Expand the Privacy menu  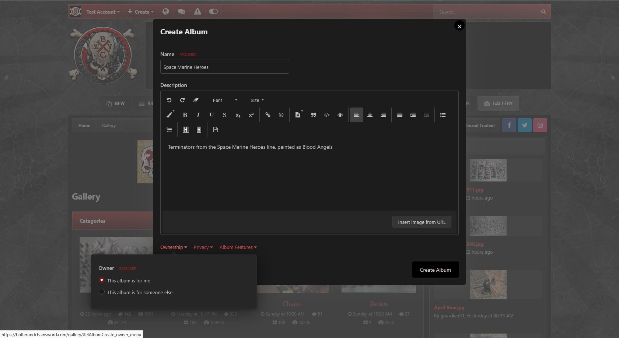[203, 247]
